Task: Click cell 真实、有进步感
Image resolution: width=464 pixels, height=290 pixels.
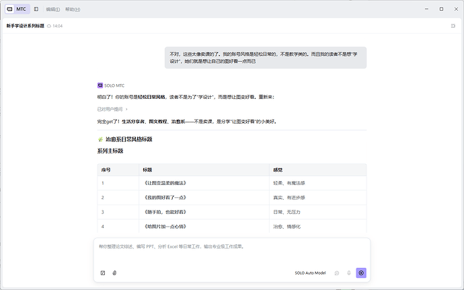Action: point(289,198)
